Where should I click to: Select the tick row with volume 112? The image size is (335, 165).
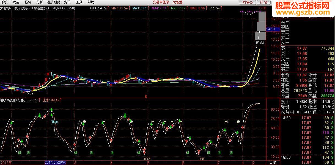pos(307,147)
